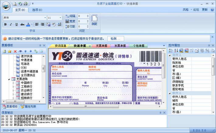Open the 论坛 forum link

click(x=196, y=10)
